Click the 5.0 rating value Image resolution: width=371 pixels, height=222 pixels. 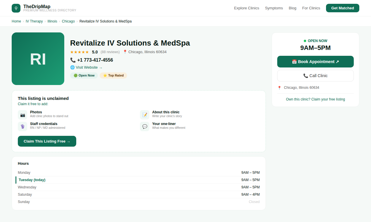click(x=95, y=52)
